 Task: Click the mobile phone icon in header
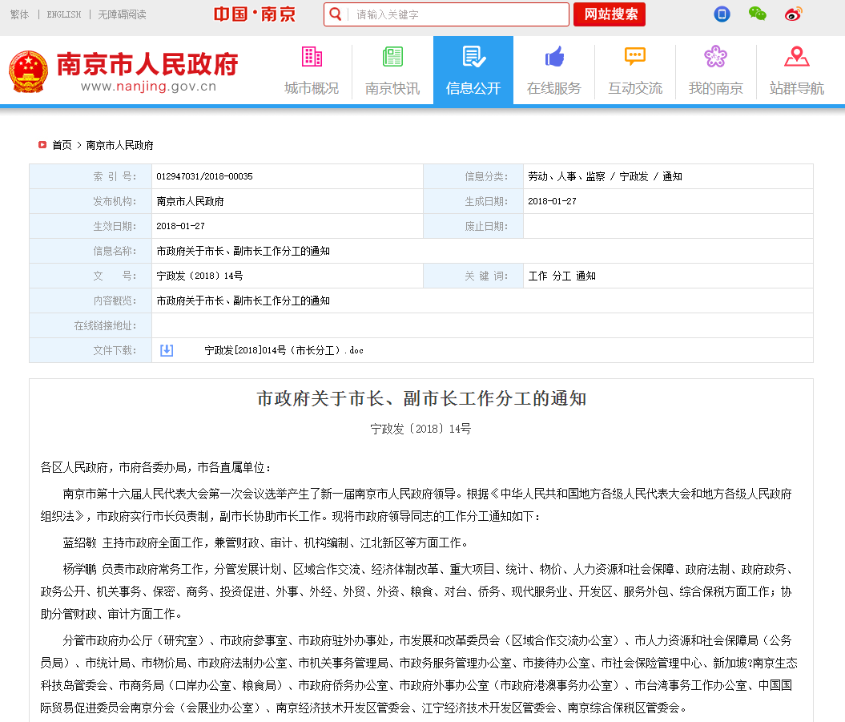(722, 14)
